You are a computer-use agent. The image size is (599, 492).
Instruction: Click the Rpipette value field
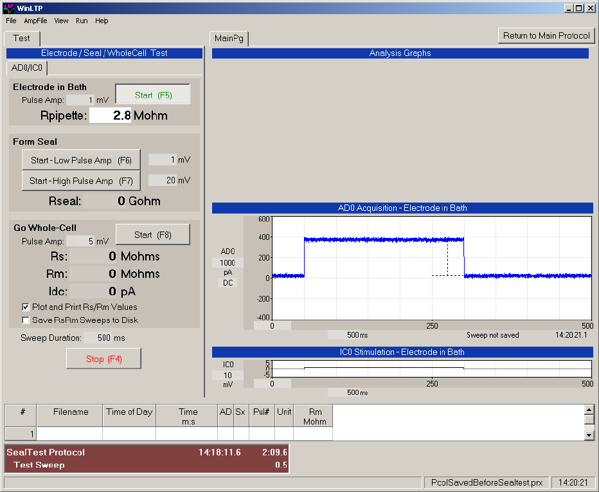click(110, 116)
